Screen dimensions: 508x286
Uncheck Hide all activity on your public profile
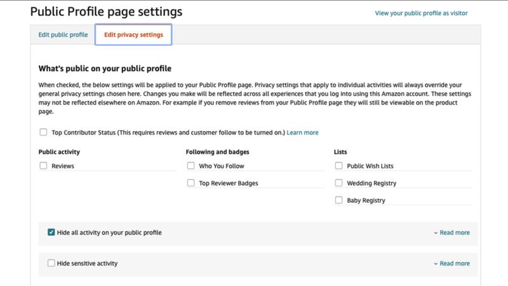[x=51, y=233]
